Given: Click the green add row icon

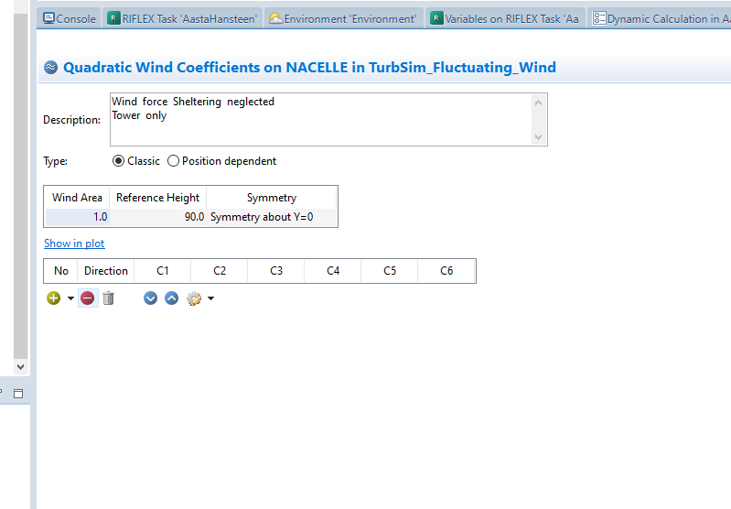Looking at the screenshot, I should (54, 298).
